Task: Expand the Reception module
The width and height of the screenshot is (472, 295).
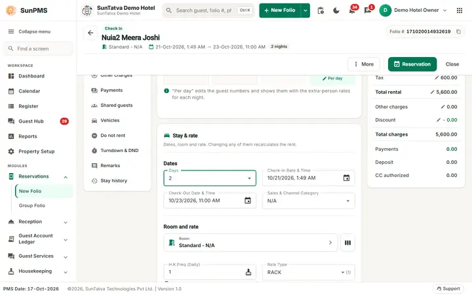Action: pos(66,222)
